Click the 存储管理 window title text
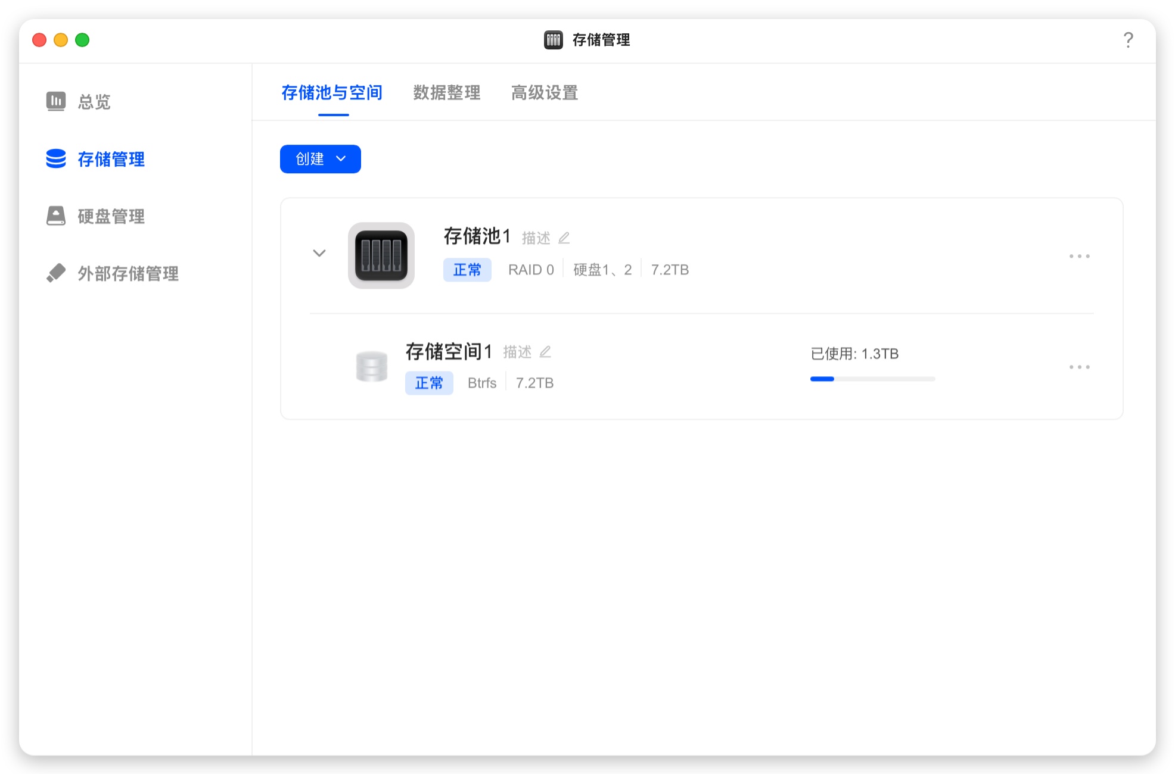The width and height of the screenshot is (1175, 774). pyautogui.click(x=601, y=40)
